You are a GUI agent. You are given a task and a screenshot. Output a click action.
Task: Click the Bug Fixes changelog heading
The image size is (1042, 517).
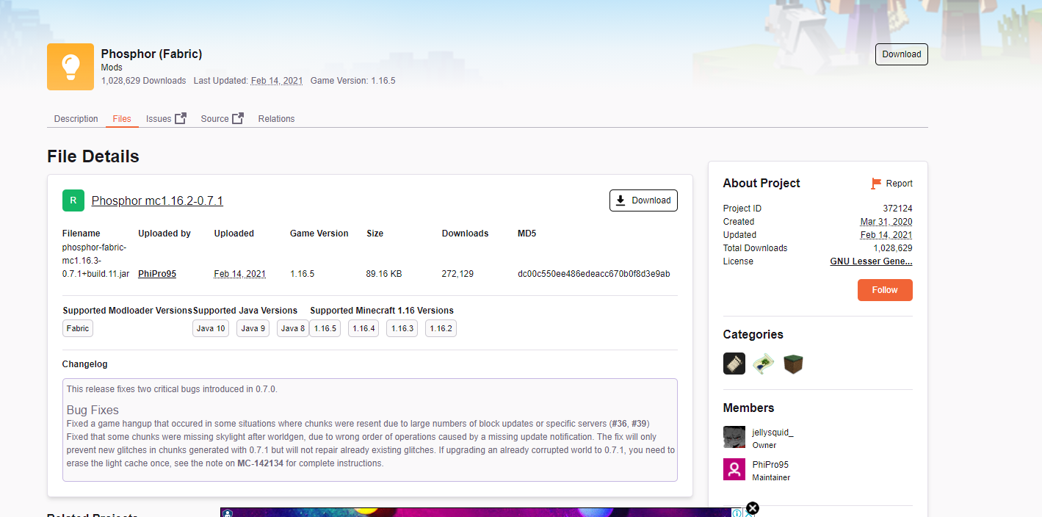point(93,411)
